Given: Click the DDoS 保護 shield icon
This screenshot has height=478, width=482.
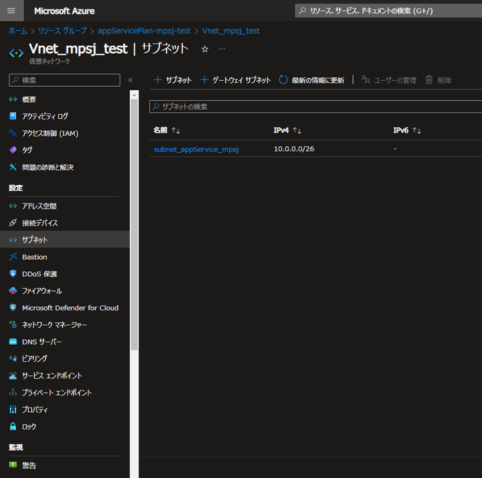Looking at the screenshot, I should 13,274.
